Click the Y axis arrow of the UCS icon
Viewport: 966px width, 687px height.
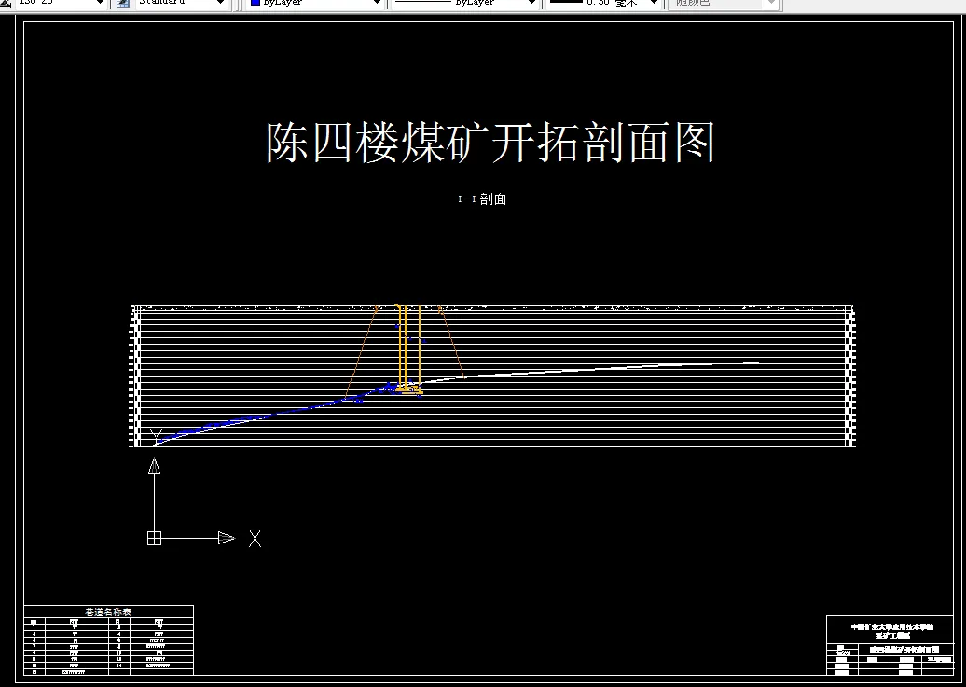point(154,466)
